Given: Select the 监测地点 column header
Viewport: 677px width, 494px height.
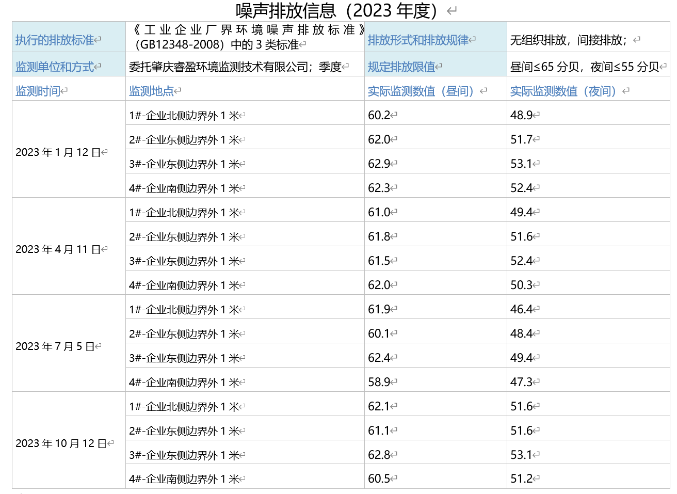Looking at the screenshot, I should pyautogui.click(x=245, y=88).
